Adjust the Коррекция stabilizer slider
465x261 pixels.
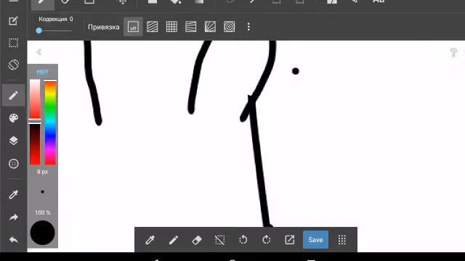[x=55, y=30]
